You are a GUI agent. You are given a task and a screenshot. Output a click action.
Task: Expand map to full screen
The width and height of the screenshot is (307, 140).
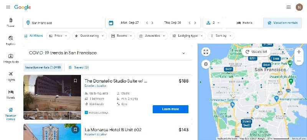tap(206, 52)
